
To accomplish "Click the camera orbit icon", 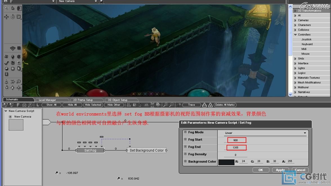I will click(x=6, y=87).
